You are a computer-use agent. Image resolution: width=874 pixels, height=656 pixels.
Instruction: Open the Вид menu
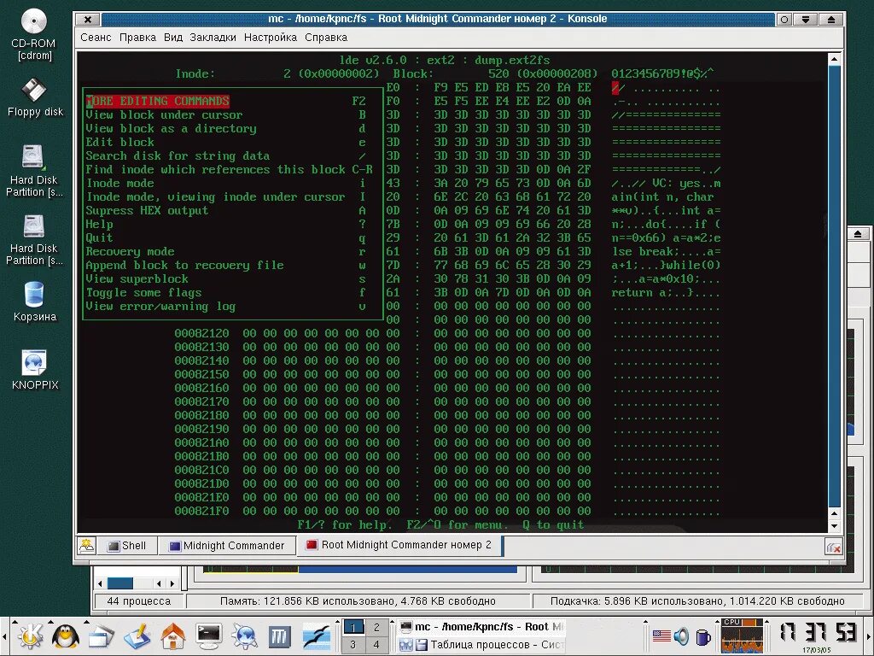(172, 38)
